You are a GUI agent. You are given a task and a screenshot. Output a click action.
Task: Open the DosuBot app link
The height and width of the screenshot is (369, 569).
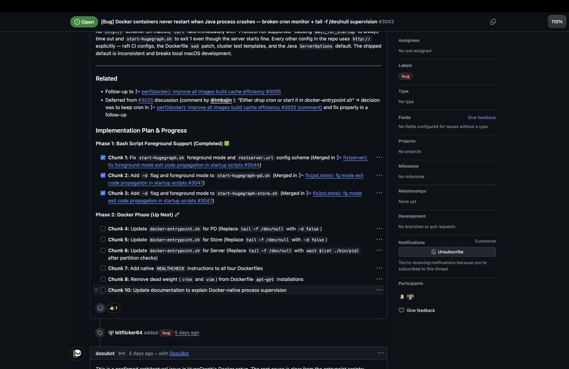179,353
